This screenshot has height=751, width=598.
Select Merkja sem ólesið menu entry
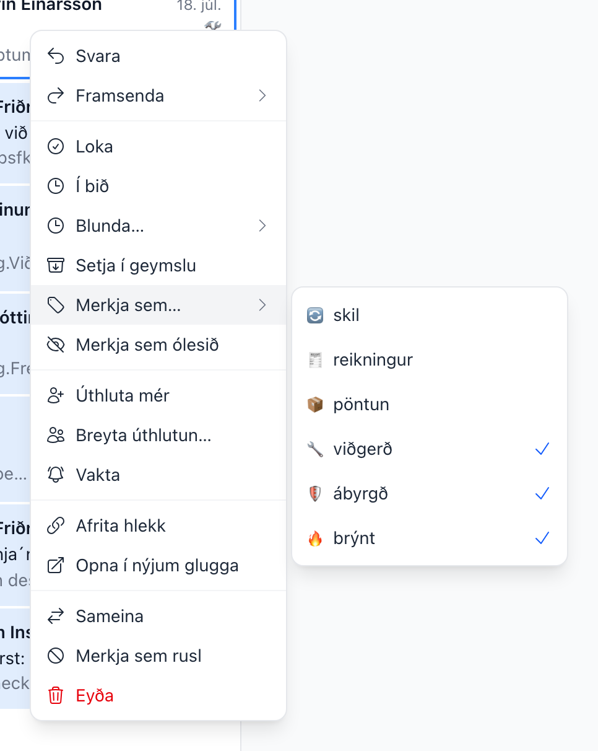[x=158, y=345]
